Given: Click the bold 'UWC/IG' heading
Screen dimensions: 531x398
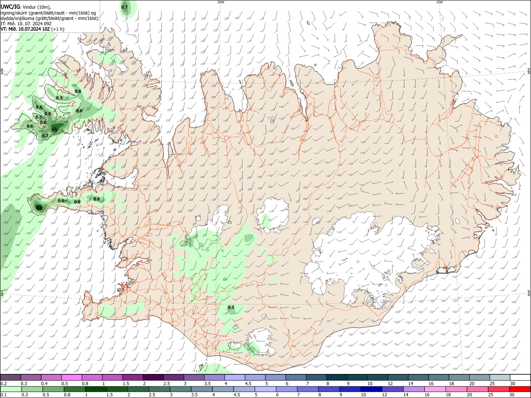Looking at the screenshot, I should (x=10, y=7).
